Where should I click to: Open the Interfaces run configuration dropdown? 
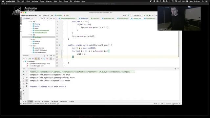[x=136, y=15]
